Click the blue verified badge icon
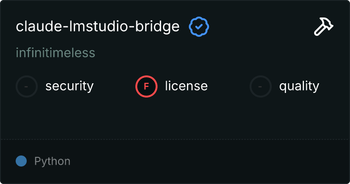 199,27
